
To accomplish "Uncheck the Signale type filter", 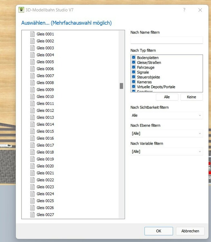I will tap(134, 72).
